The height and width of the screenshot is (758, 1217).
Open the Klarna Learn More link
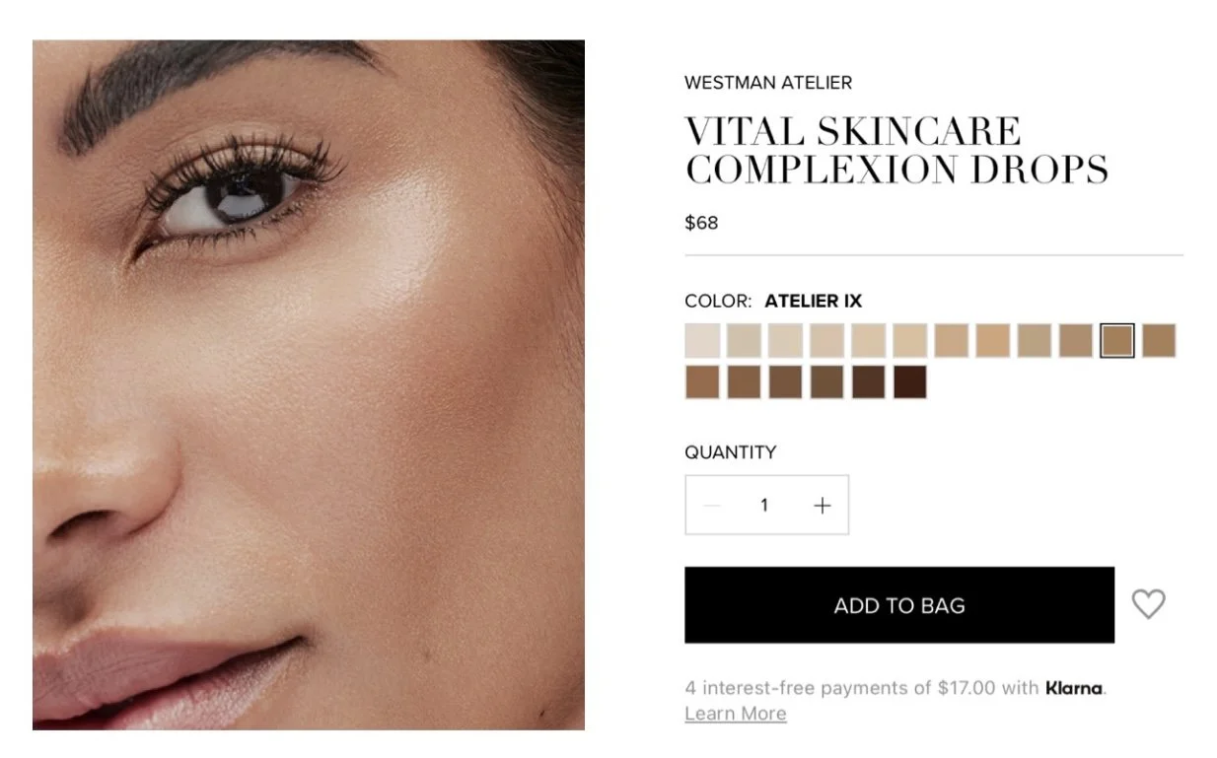pyautogui.click(x=736, y=714)
